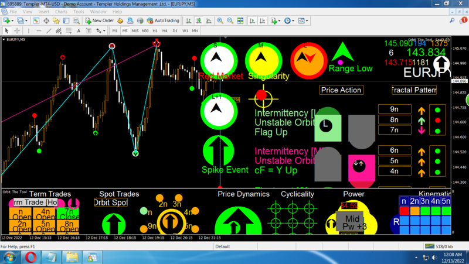Screen dimensions: 469x264
Task: Select the crosshair tool
Action: point(17,31)
